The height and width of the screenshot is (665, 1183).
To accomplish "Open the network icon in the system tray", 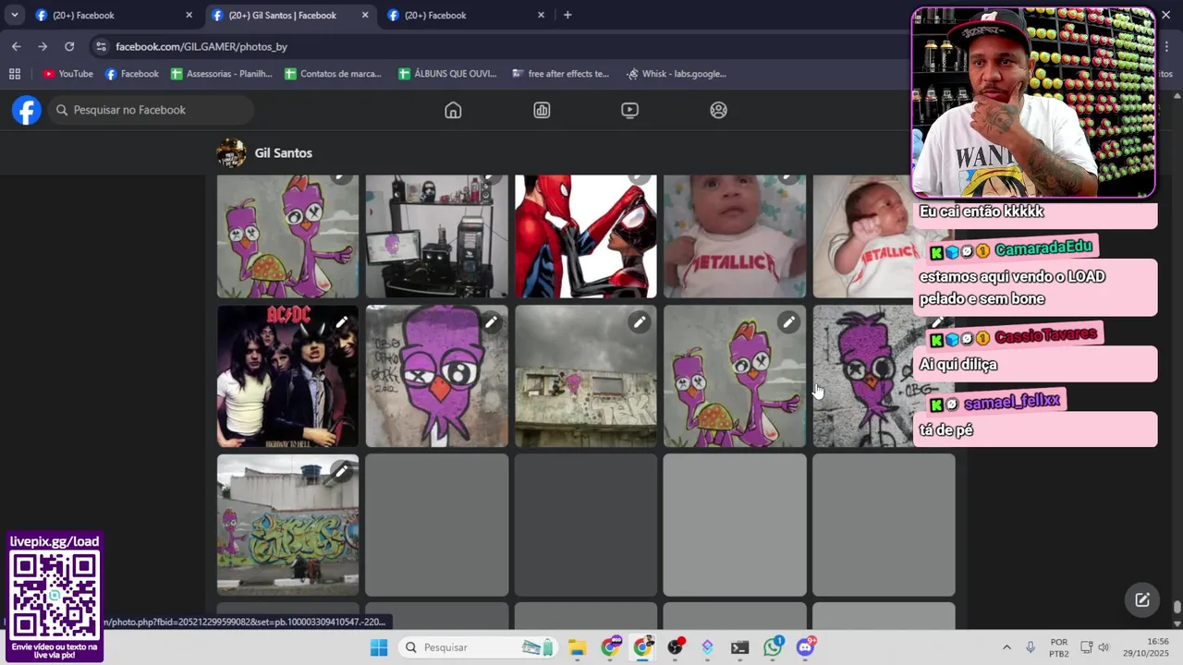I will point(1087,647).
